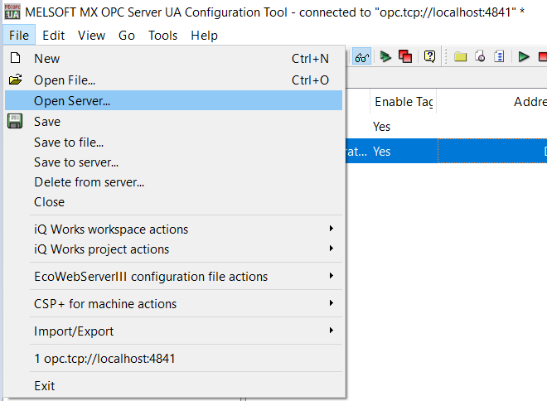Click the document with magnifier icon
The width and height of the screenshot is (547, 401).
click(480, 56)
